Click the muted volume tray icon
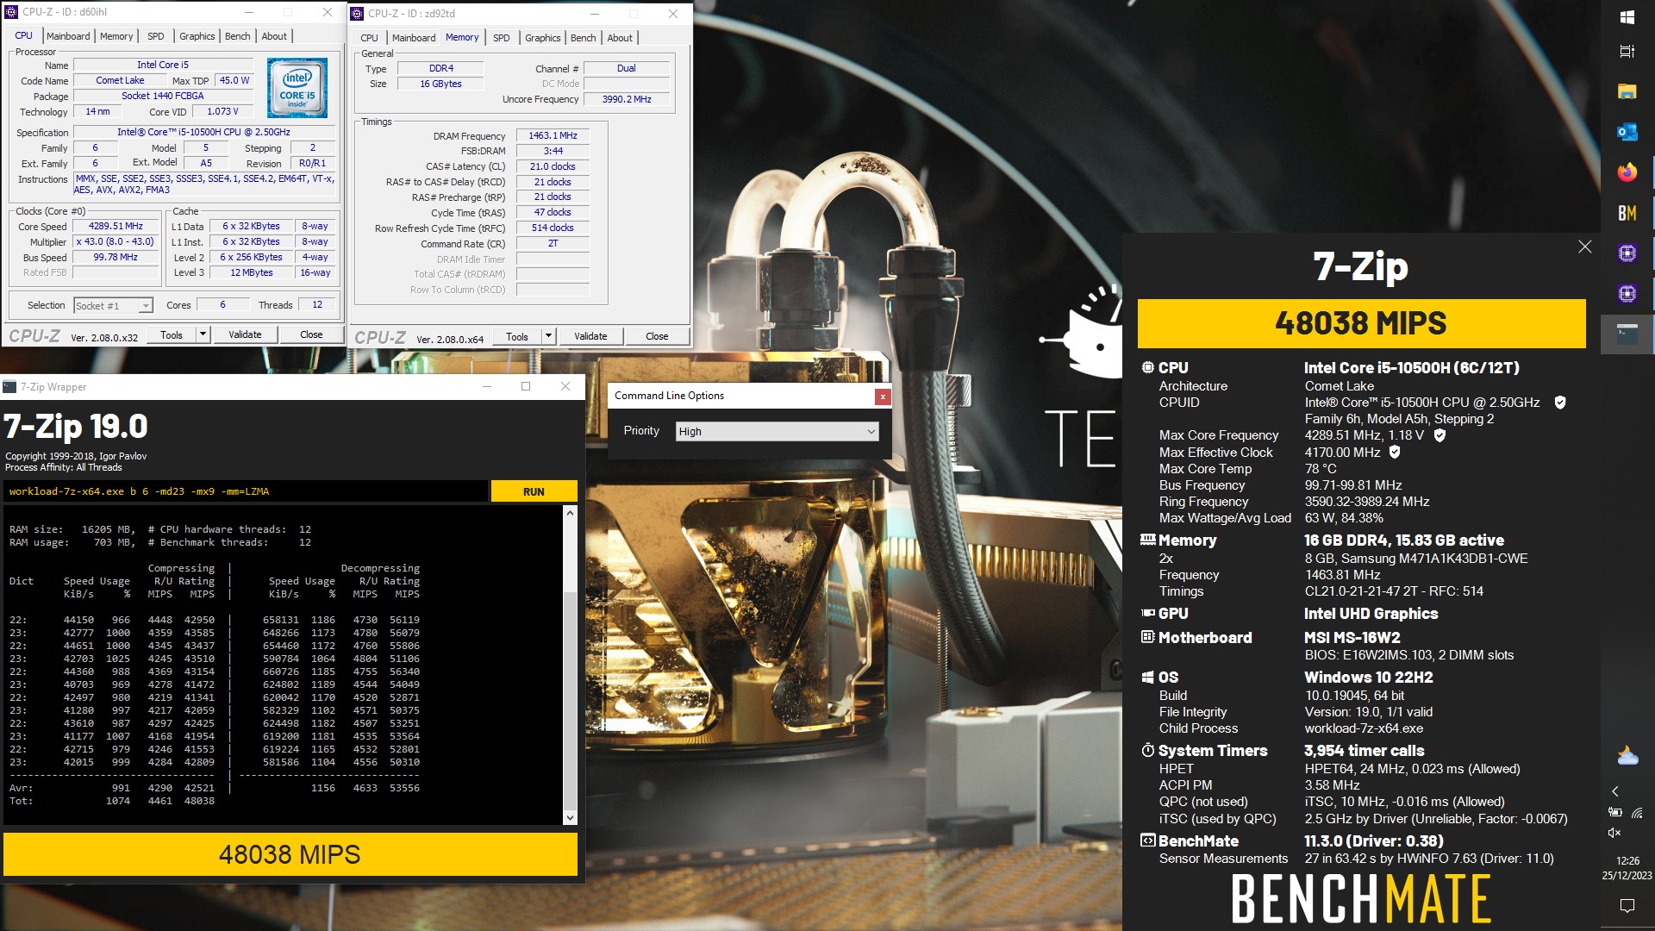 (x=1615, y=833)
